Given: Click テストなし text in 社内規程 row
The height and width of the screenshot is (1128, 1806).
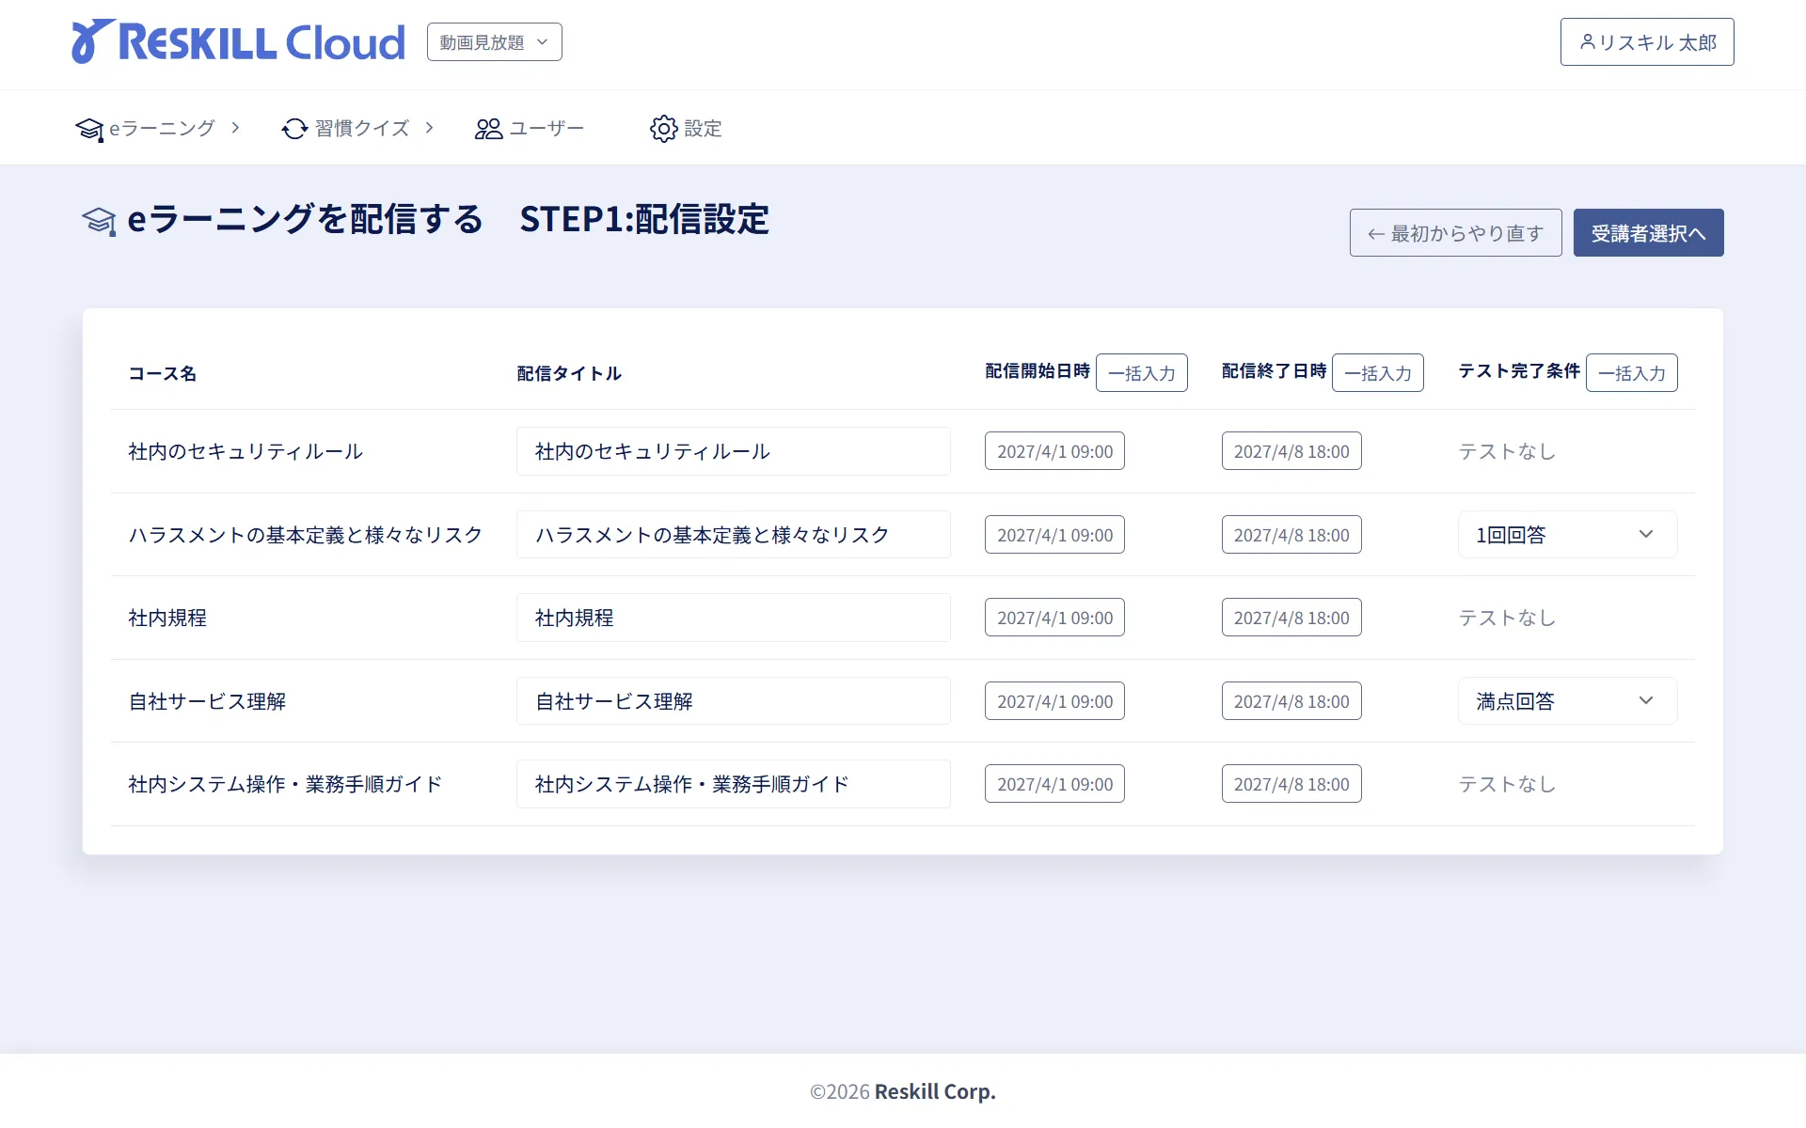Looking at the screenshot, I should (x=1507, y=618).
